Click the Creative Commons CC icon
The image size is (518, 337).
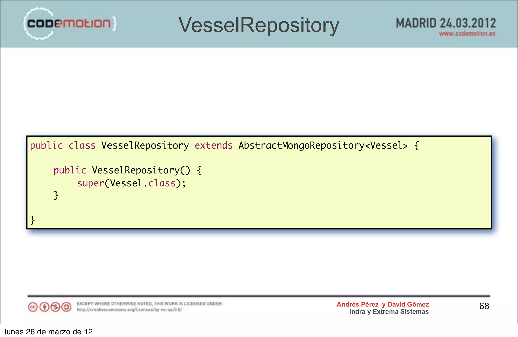click(x=33, y=307)
